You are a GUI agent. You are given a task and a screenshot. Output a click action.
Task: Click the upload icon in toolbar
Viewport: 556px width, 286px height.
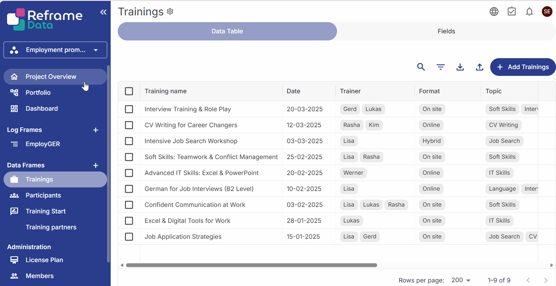(x=480, y=67)
